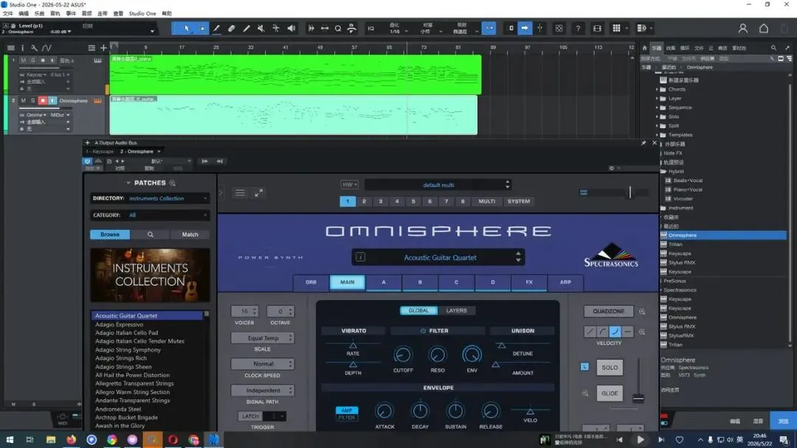The height and width of the screenshot is (448, 797).
Task: Select the Arrow tool in the toolbar
Action: pos(187,29)
